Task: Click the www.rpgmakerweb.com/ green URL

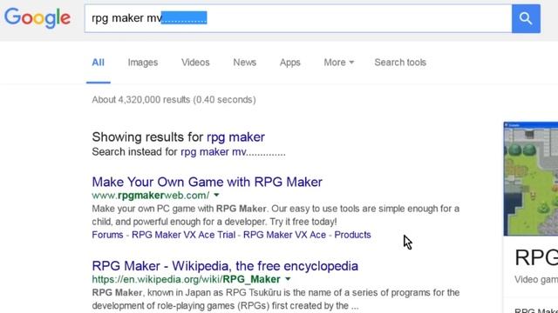Action: point(151,195)
